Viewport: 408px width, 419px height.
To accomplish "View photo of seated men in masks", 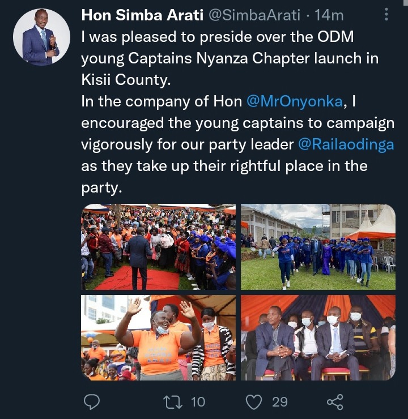I will point(318,338).
